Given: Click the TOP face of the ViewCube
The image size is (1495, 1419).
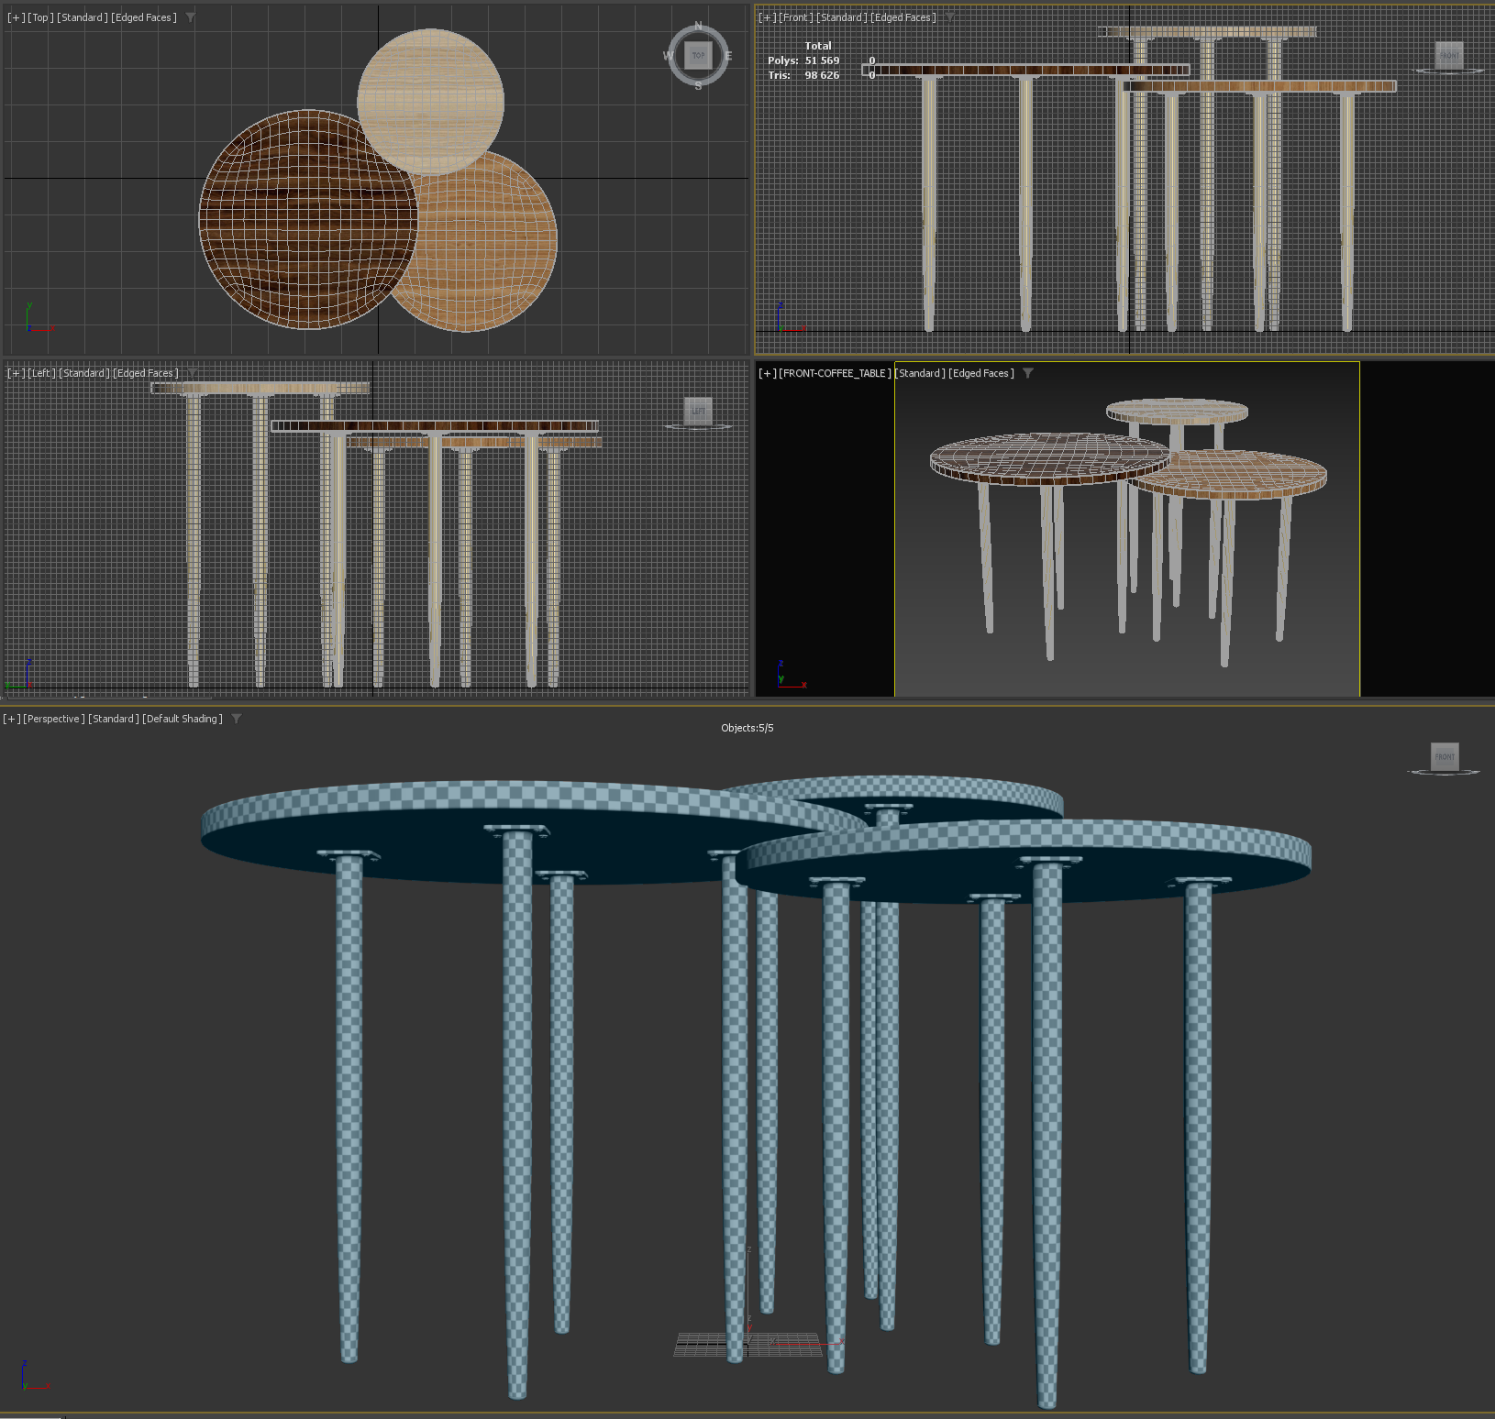Looking at the screenshot, I should (x=698, y=56).
